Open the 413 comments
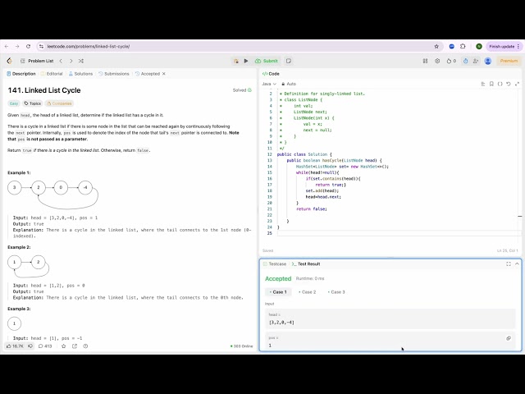Viewport: 525px width, 394px height. pos(45,346)
